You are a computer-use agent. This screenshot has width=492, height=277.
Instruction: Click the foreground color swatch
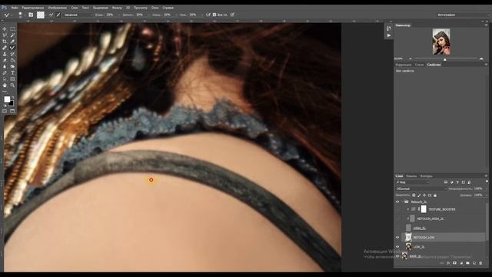7,99
